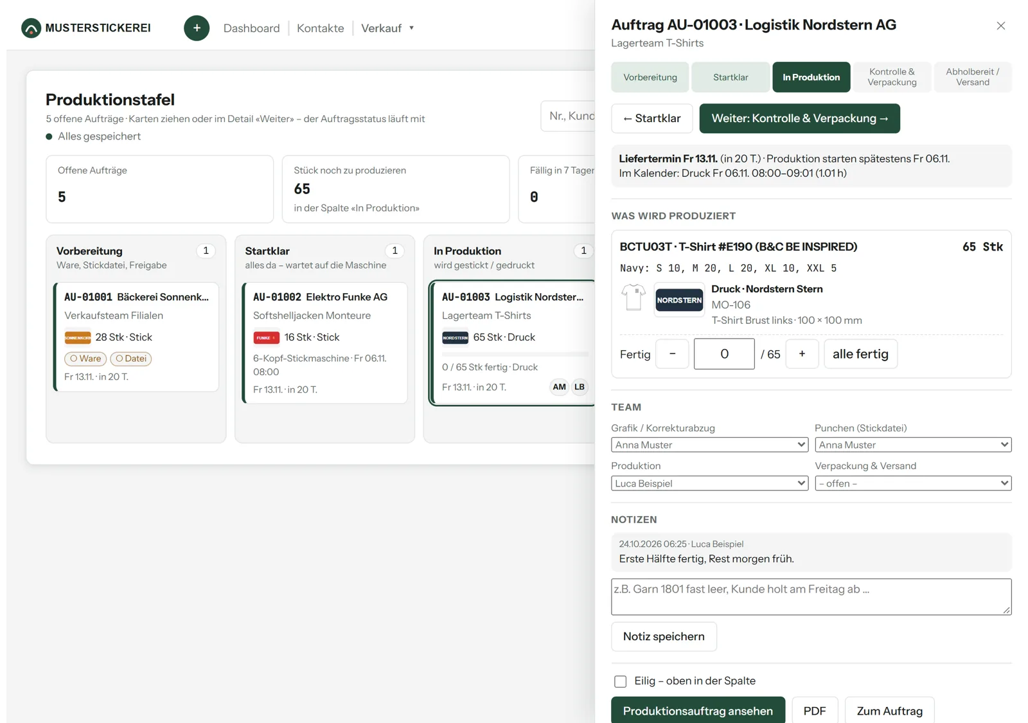This screenshot has height=723, width=1028.
Task: Click the T-shirt icon beside Nordstern logo
Action: 634,298
